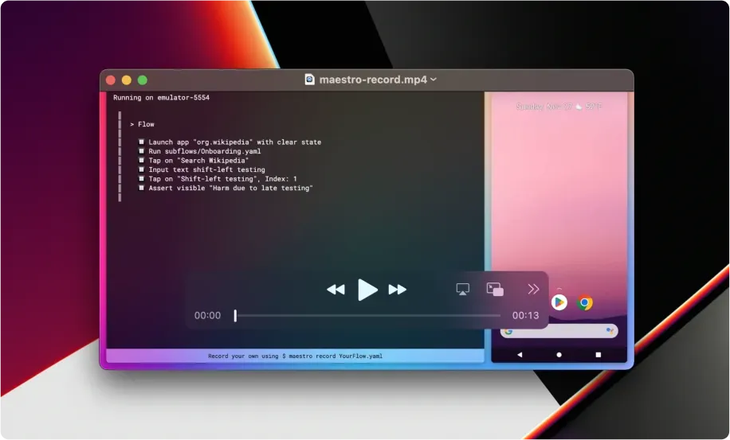Screen dimensions: 730x440
Task: Rewind the video playback
Action: tap(336, 290)
